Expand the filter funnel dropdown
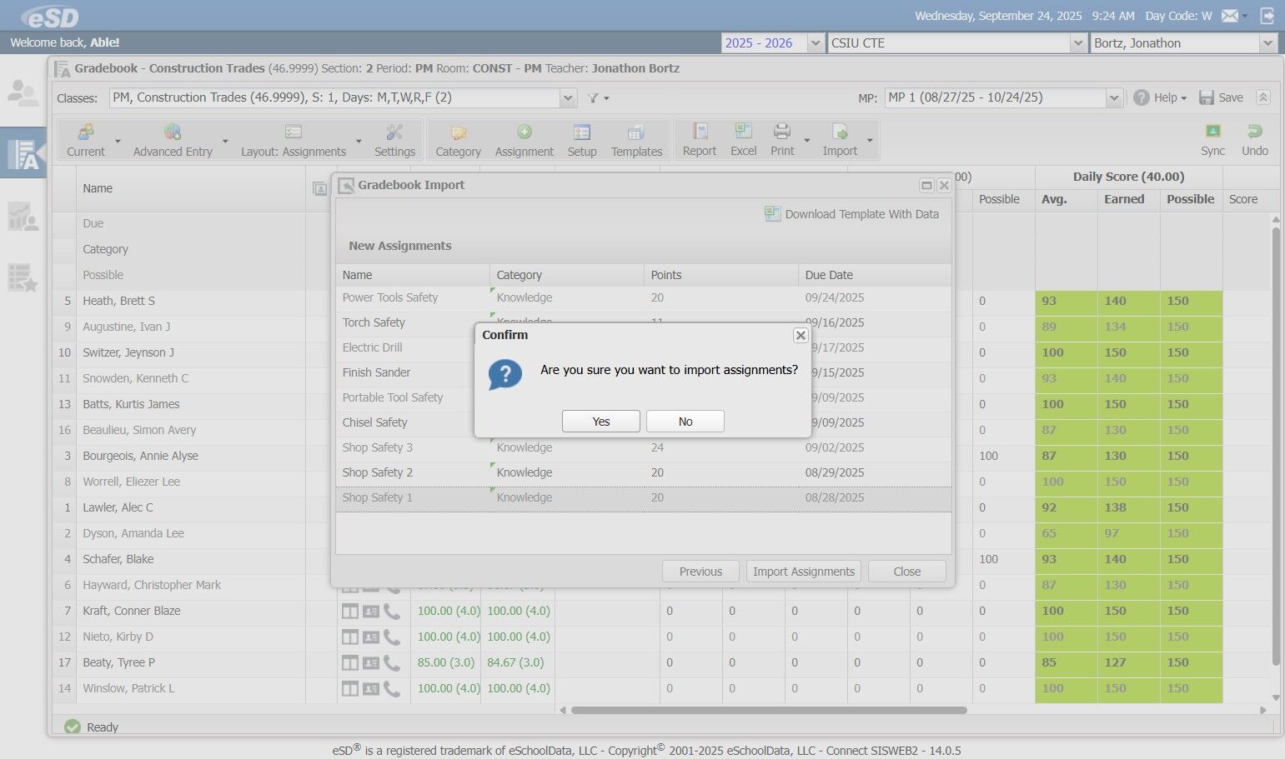The height and width of the screenshot is (759, 1285). point(598,98)
